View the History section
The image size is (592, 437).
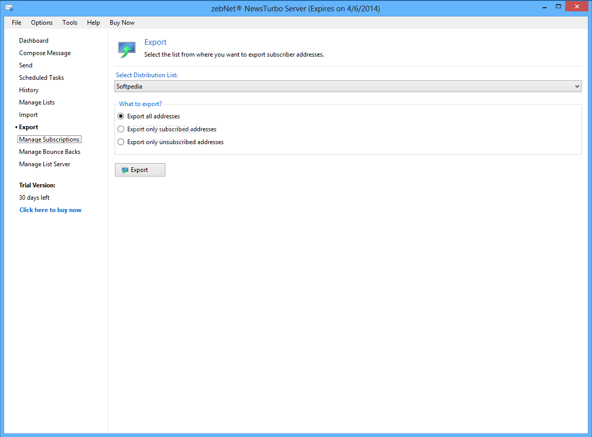(29, 90)
